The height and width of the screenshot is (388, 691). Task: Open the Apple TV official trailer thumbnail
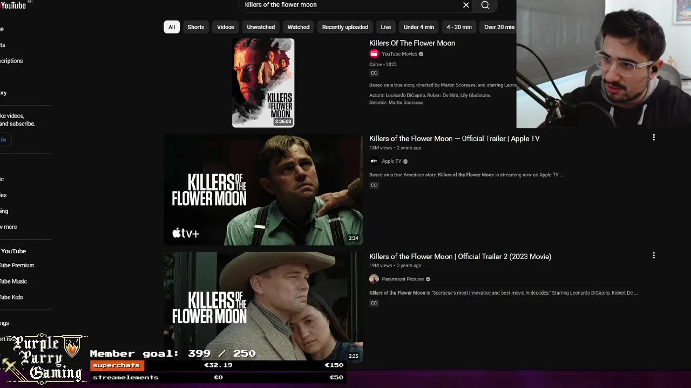(x=263, y=189)
